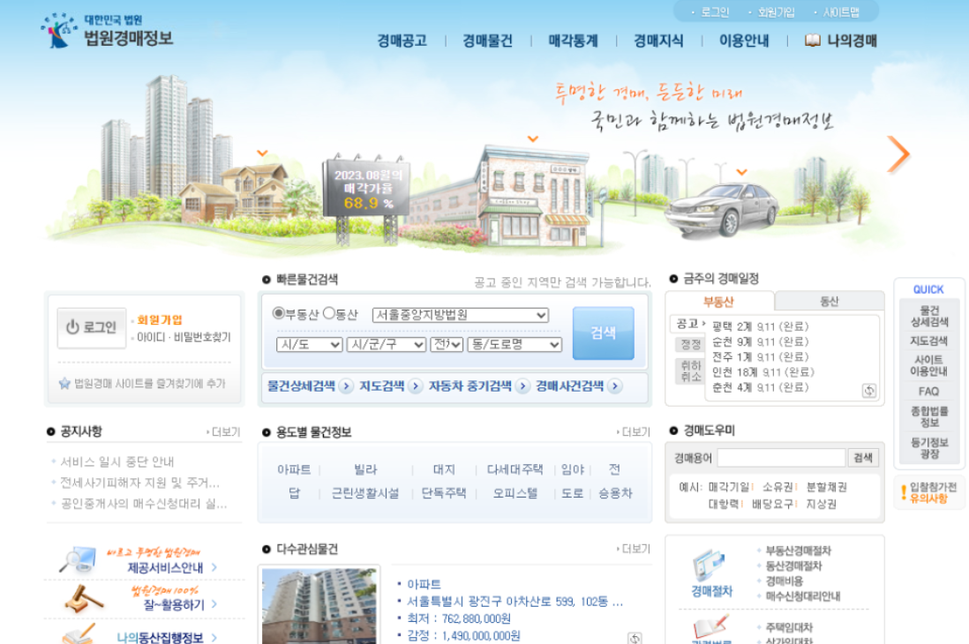Click the 법원경매정보 logo

click(108, 30)
